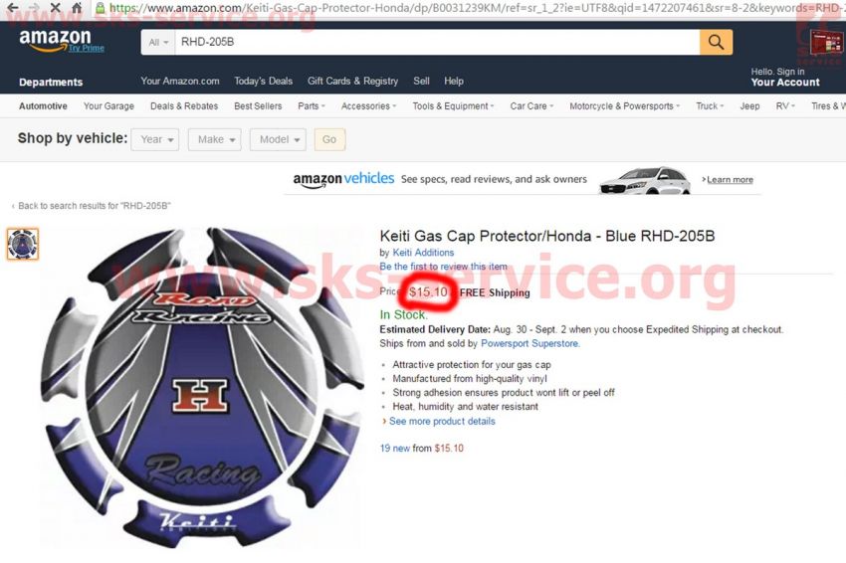Open Best Sellers in Automotive navigation

(x=258, y=106)
